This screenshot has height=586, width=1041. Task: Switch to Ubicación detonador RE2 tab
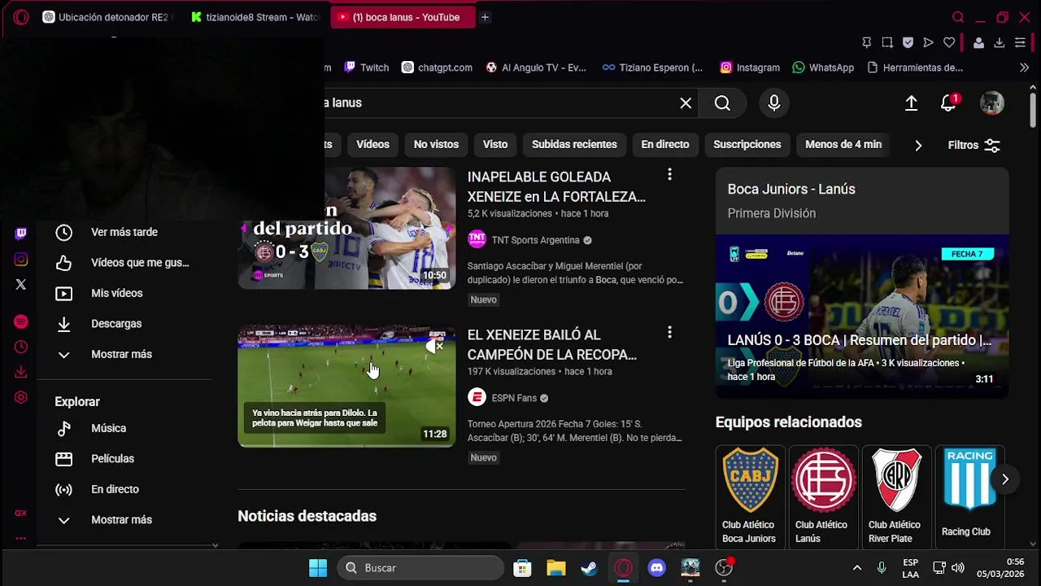pyautogui.click(x=106, y=17)
